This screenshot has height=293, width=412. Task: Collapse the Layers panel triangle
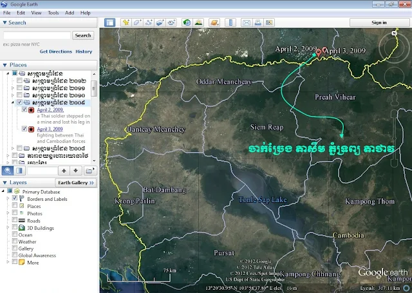[x=5, y=182]
